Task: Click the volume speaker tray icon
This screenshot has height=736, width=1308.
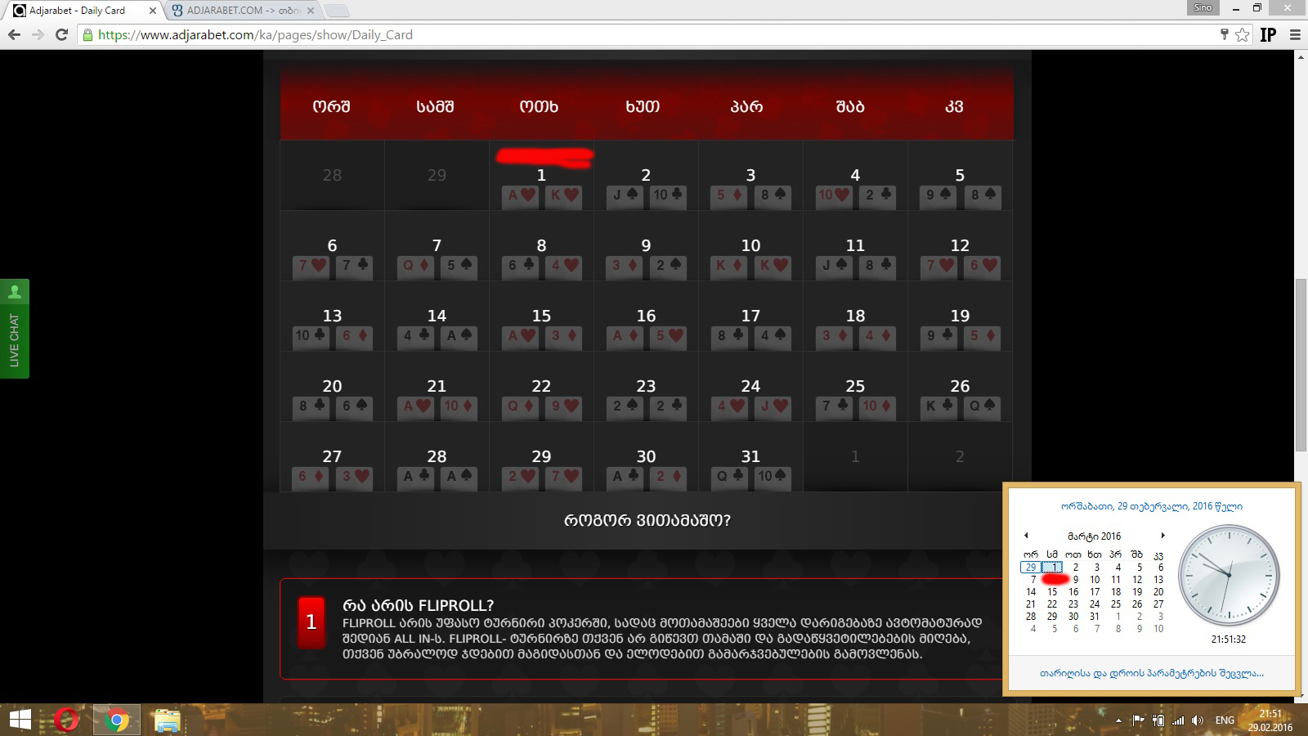Action: tap(1198, 720)
